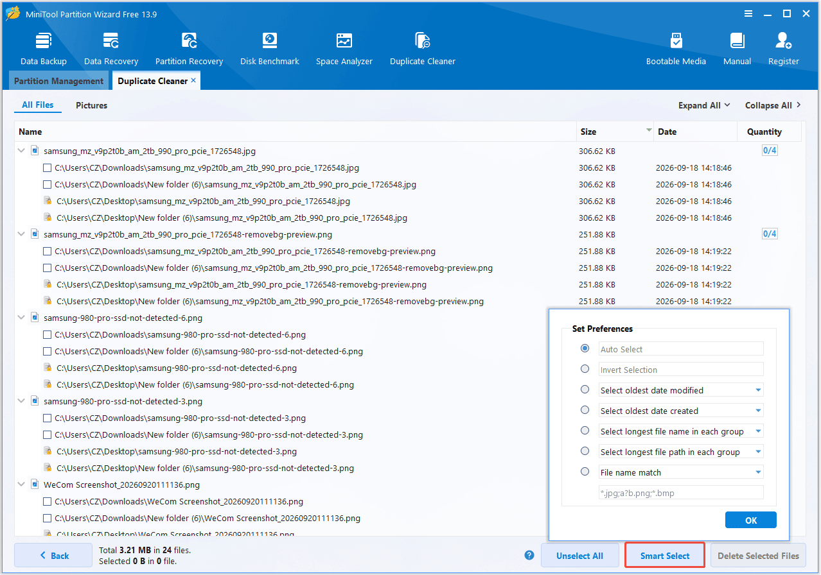Click file icon of samsung-980-pro-ssd-not-detected-6.png group

(x=35, y=318)
